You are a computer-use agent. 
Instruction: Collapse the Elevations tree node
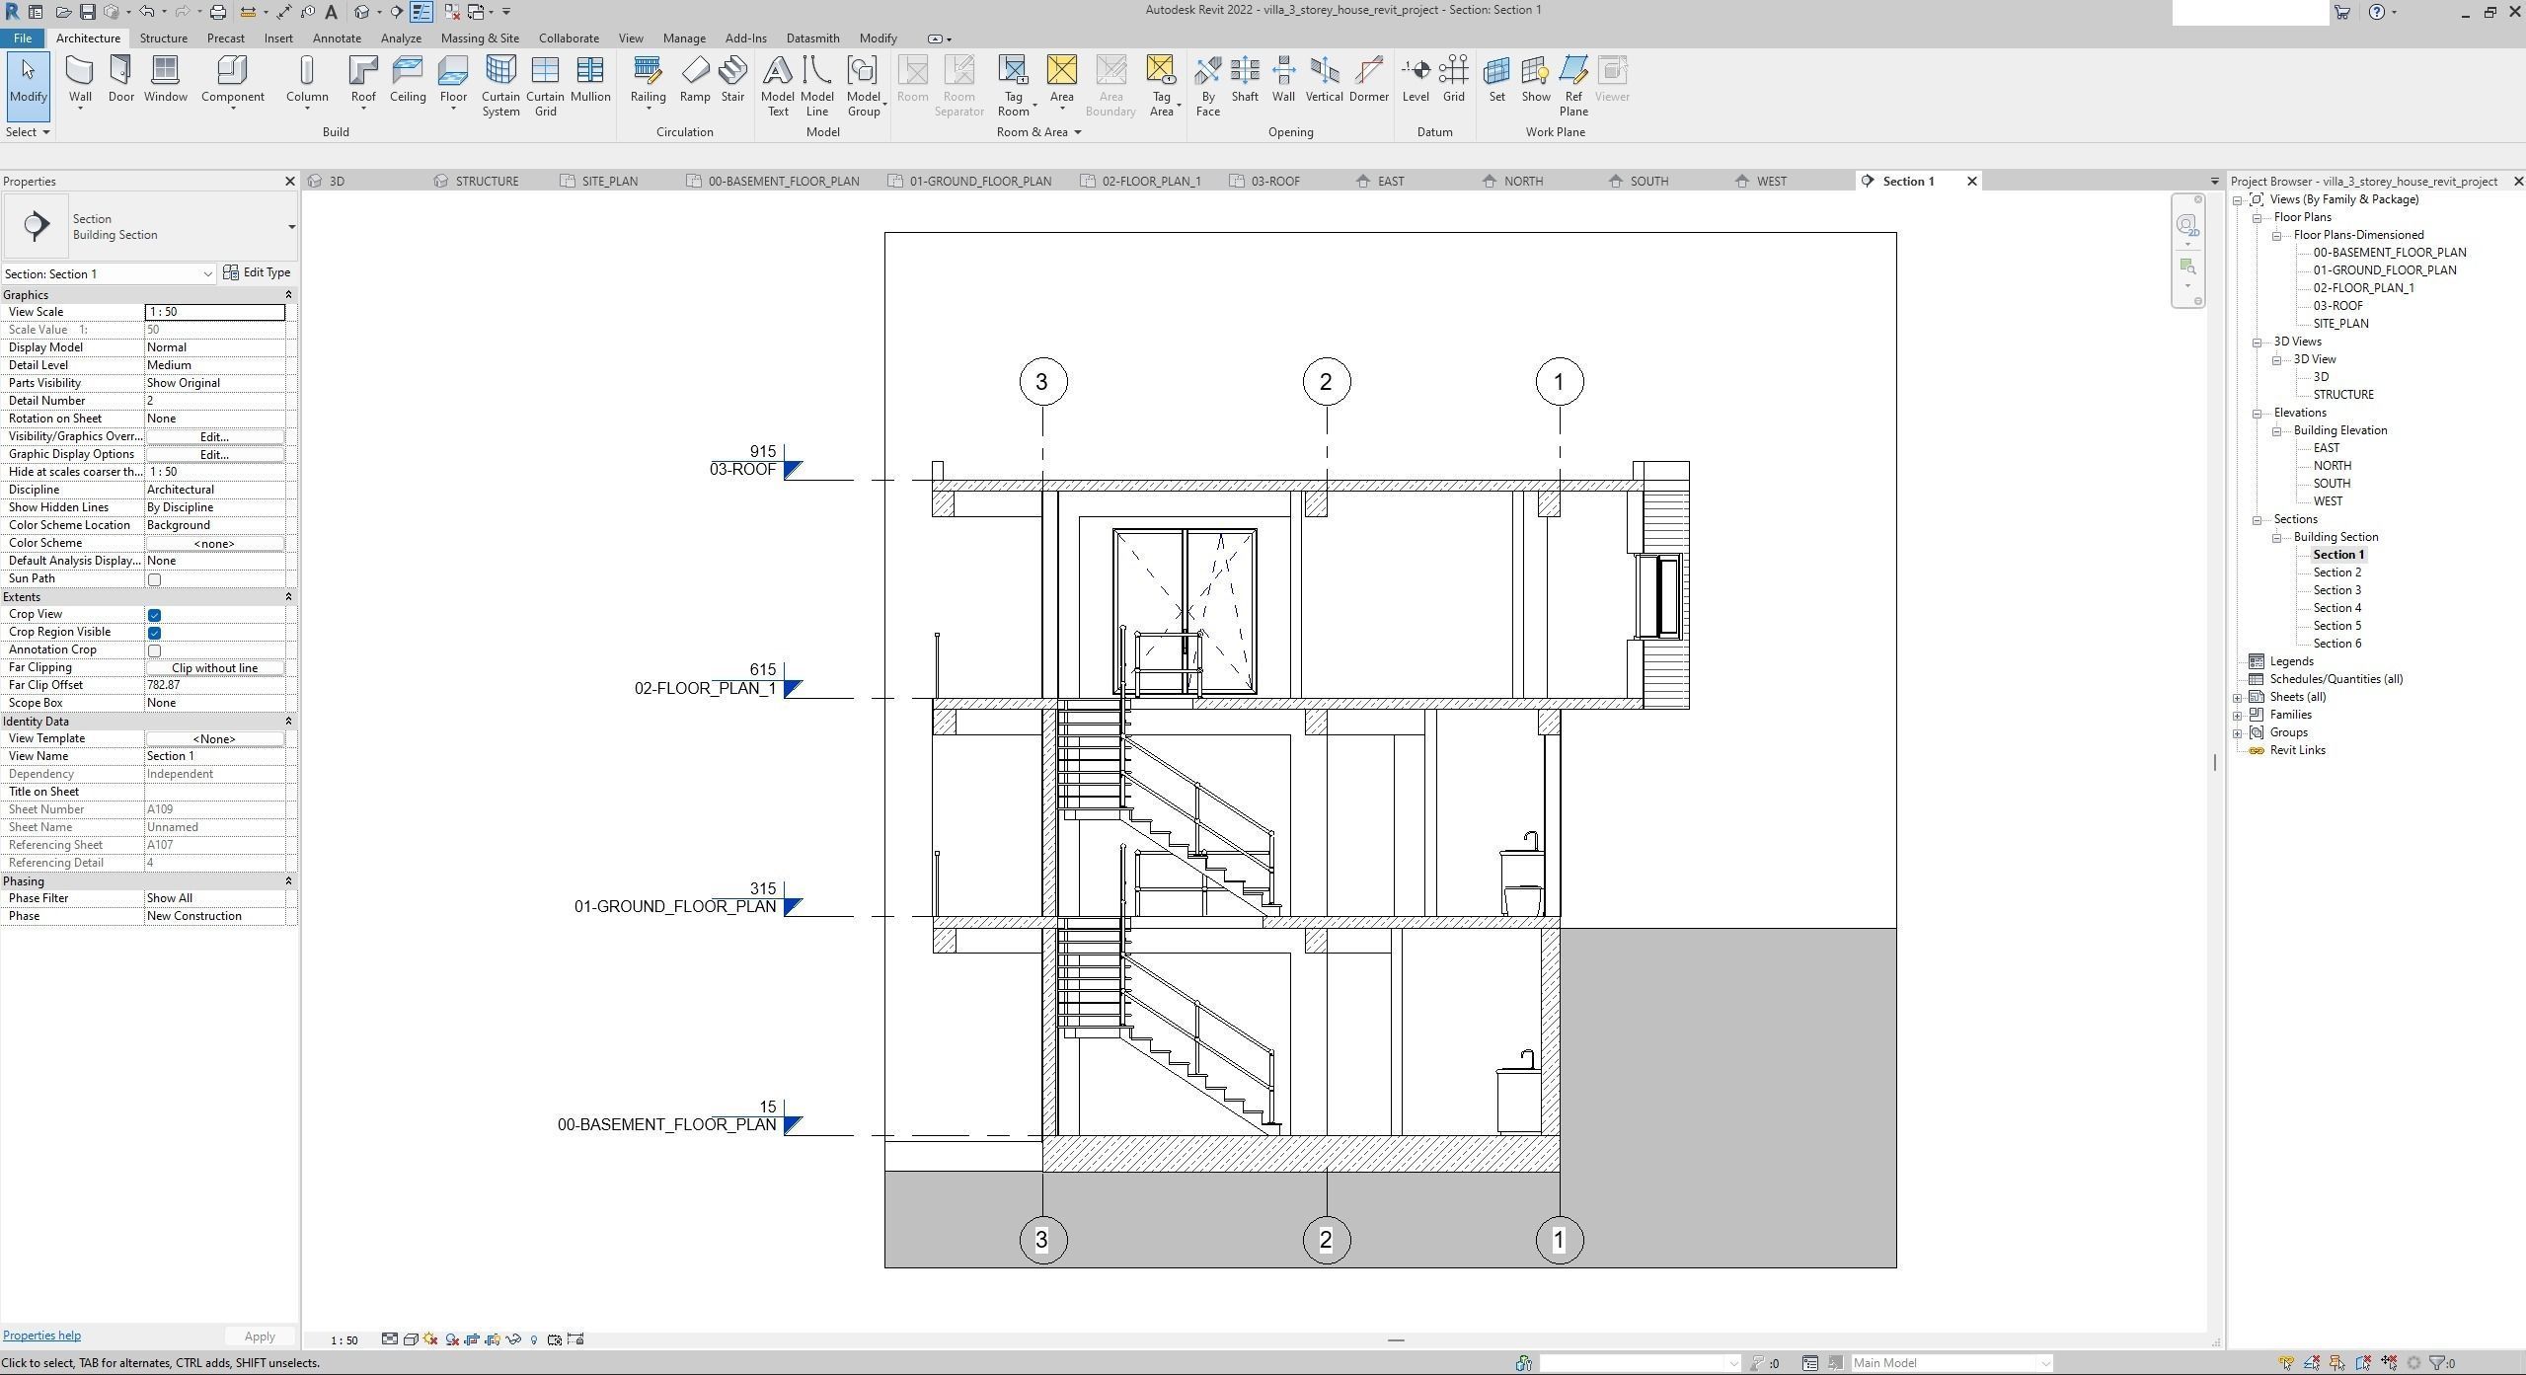click(2257, 414)
